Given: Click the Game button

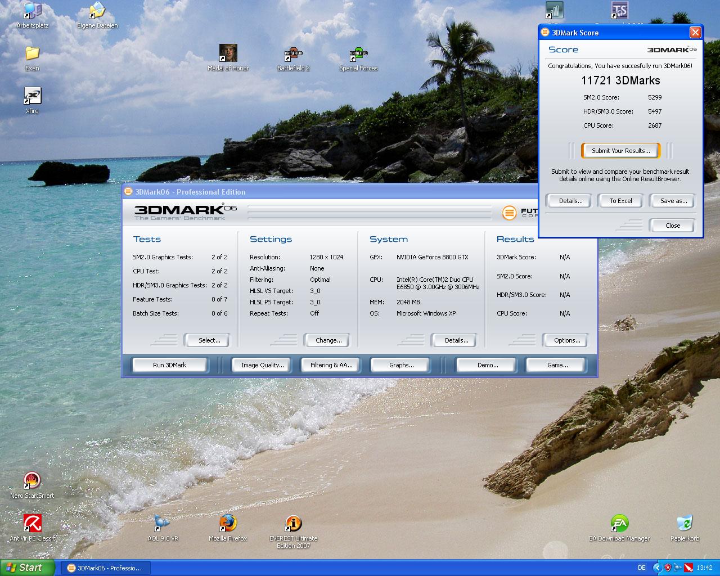Looking at the screenshot, I should click(557, 365).
